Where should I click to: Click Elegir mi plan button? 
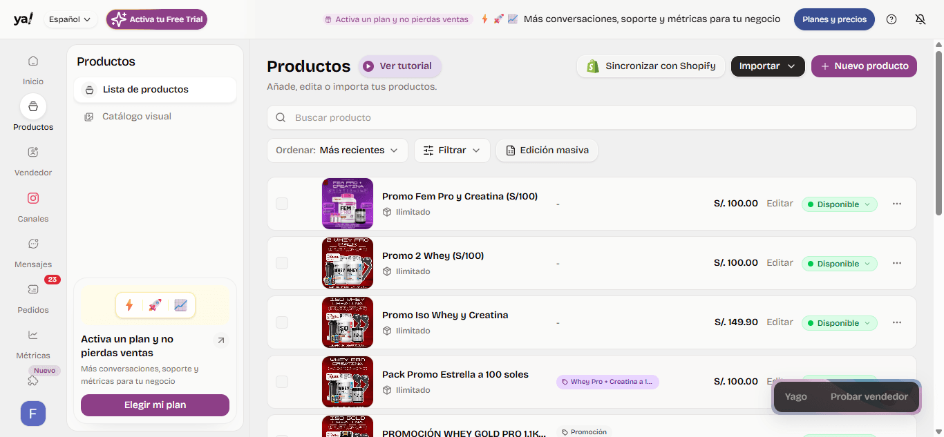point(155,405)
